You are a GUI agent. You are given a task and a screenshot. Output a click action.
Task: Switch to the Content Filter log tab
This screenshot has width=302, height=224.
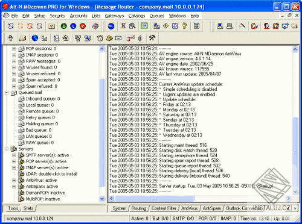(x=164, y=208)
